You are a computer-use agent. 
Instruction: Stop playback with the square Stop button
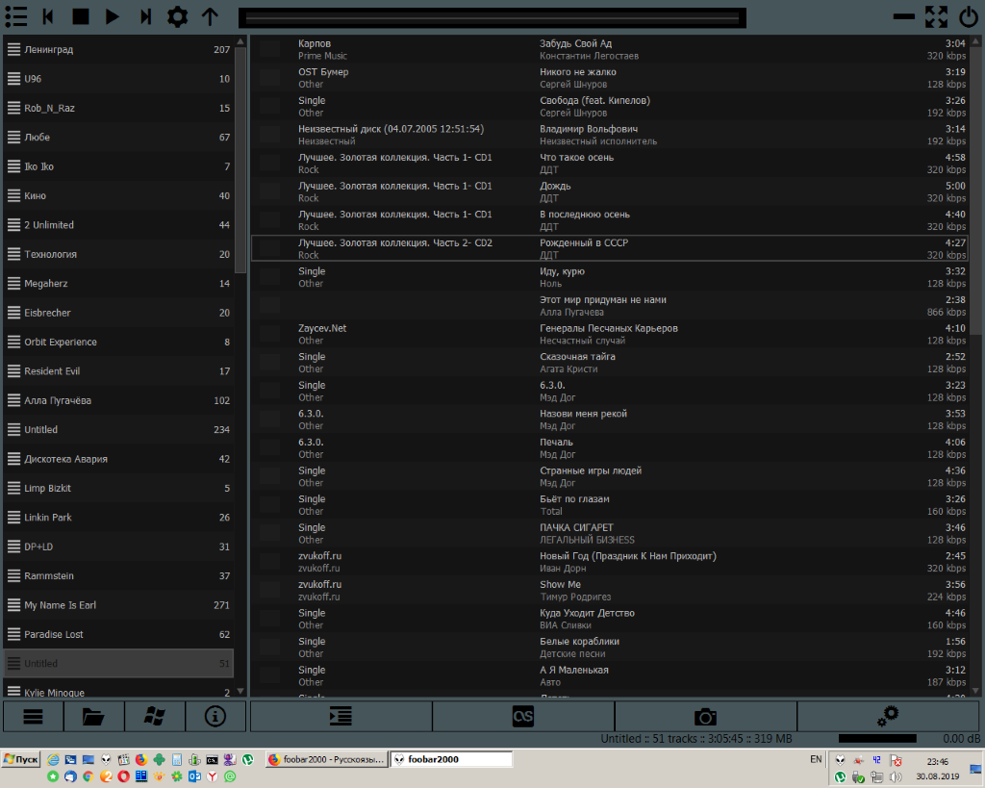[x=81, y=16]
